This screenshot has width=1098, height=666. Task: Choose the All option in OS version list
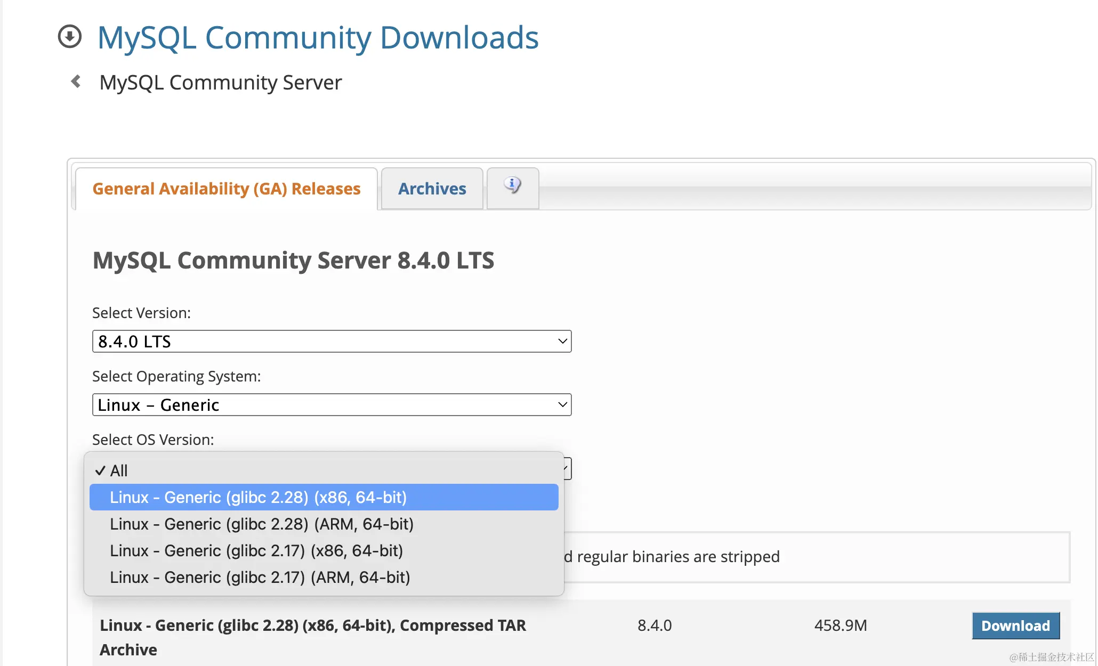tap(324, 470)
